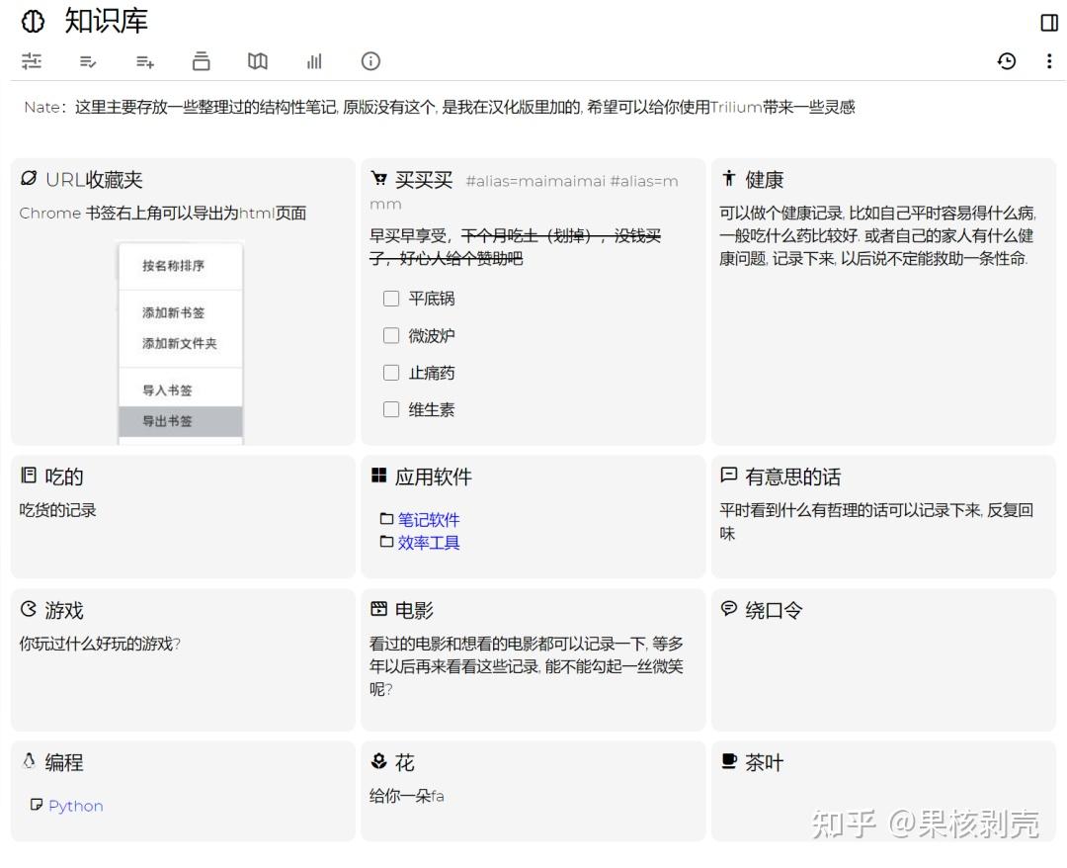
Task: Click the list-check icon in the toolbar
Action: [x=88, y=61]
